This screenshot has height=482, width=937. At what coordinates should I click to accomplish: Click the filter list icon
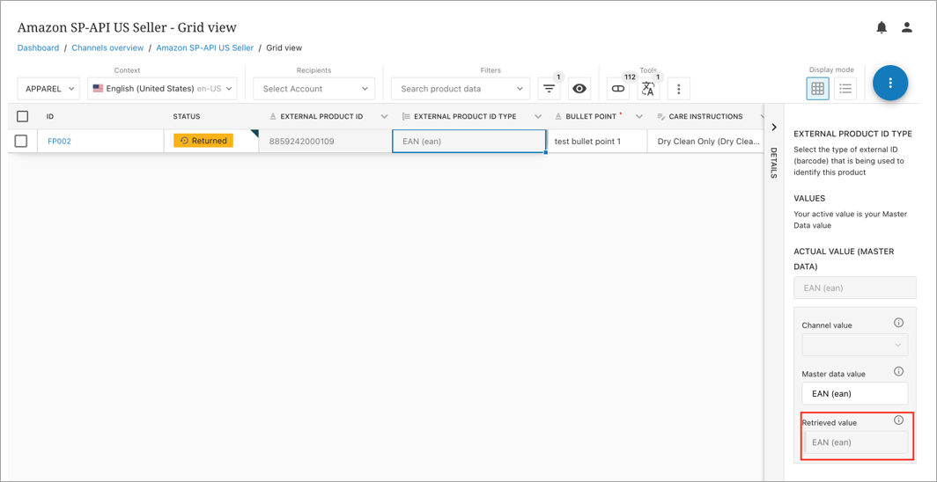tap(550, 89)
